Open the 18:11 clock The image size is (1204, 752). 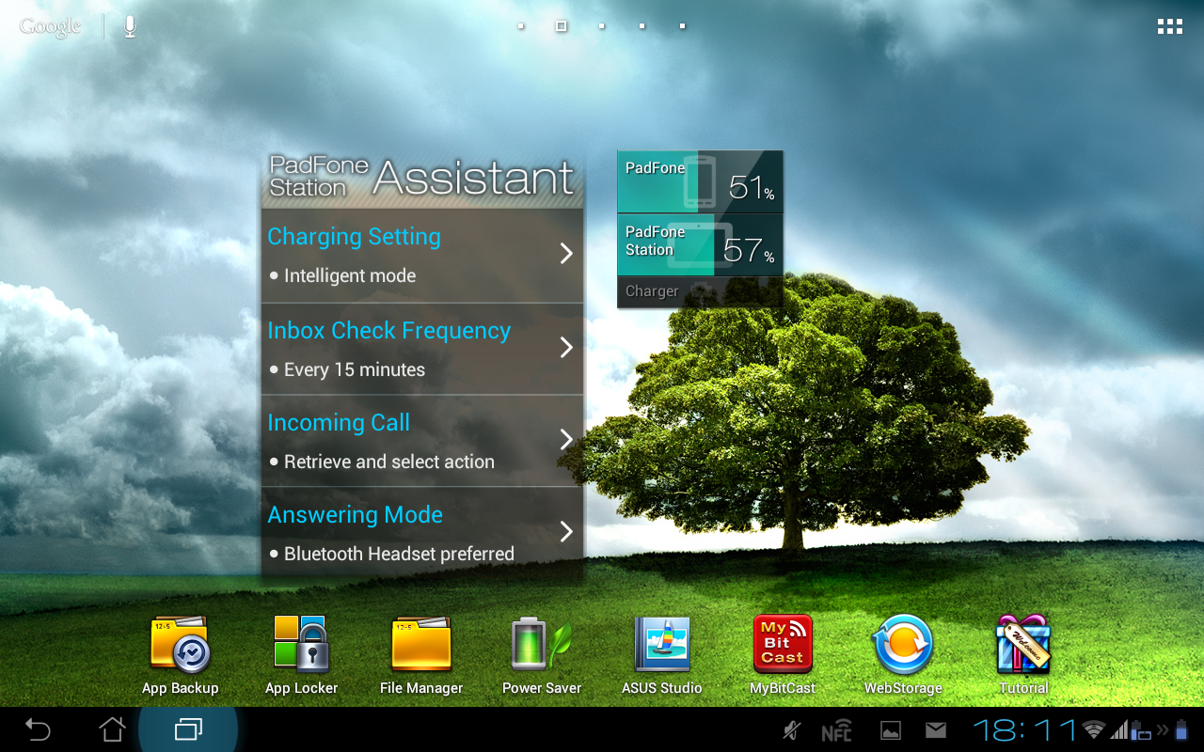pyautogui.click(x=1024, y=729)
